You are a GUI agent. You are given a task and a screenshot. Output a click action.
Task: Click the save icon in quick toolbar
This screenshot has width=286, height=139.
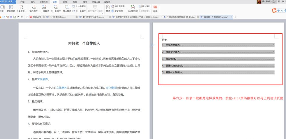point(4,17)
